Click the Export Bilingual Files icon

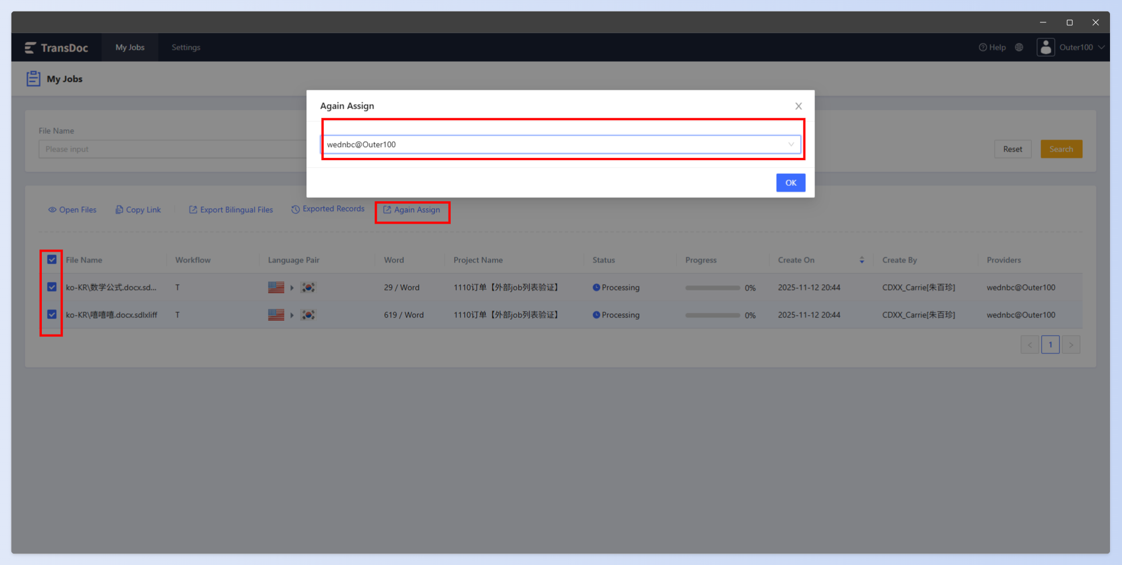[193, 210]
